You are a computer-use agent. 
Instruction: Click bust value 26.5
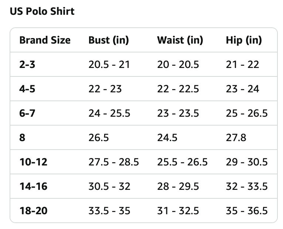99,137
